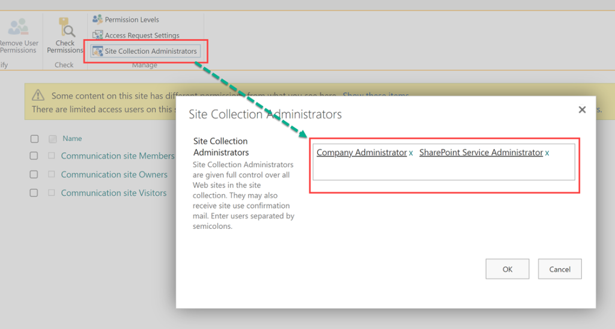The image size is (615, 329).
Task: Click the Check group label in ribbon
Action: point(64,65)
